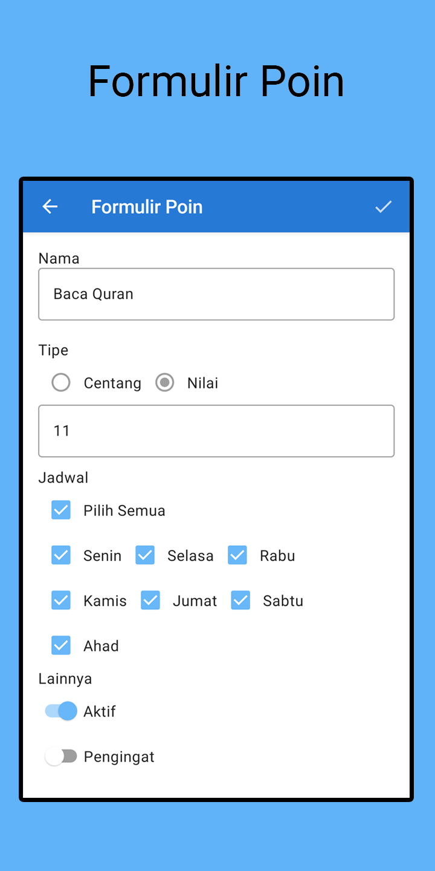This screenshot has height=871, width=435.
Task: Tap the checkmark save icon
Action: coord(384,207)
